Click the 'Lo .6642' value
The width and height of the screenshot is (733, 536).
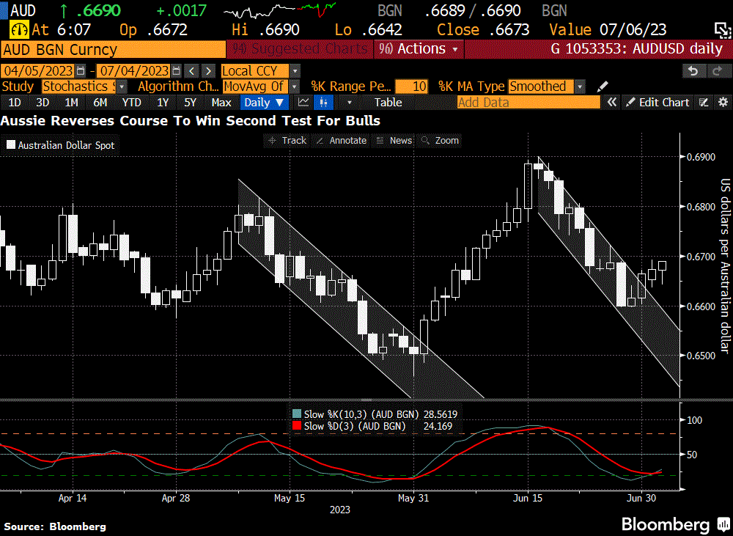[x=369, y=30]
